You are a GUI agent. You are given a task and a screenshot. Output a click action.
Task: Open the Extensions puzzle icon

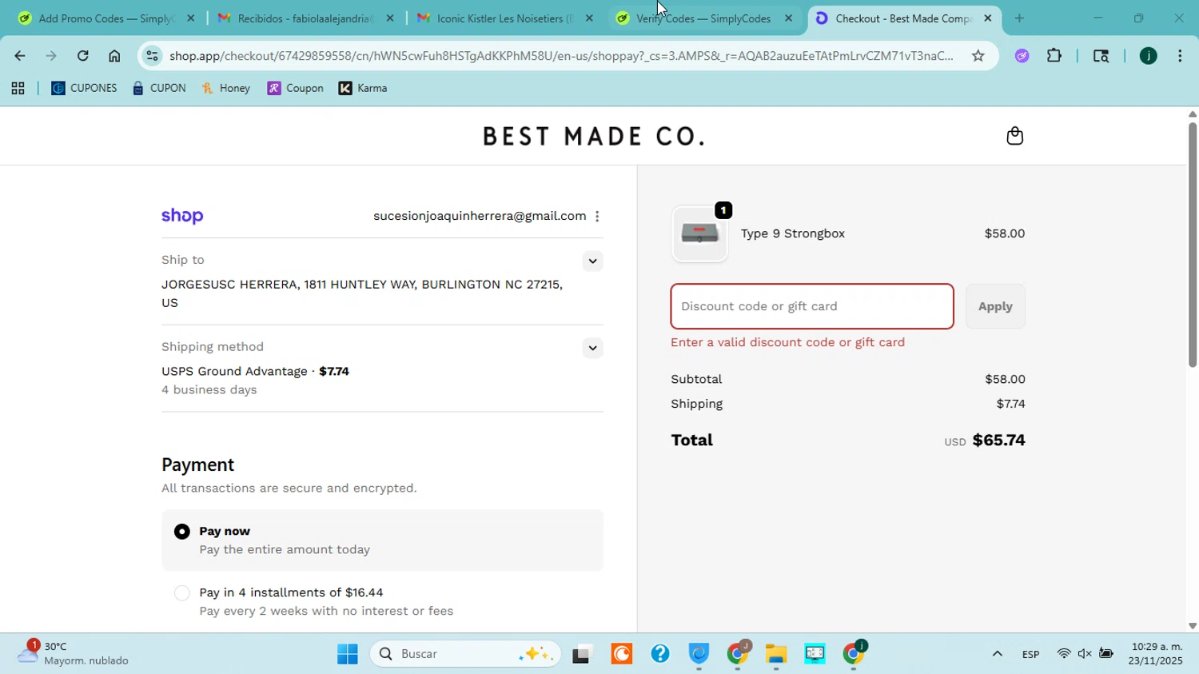pos(1054,56)
